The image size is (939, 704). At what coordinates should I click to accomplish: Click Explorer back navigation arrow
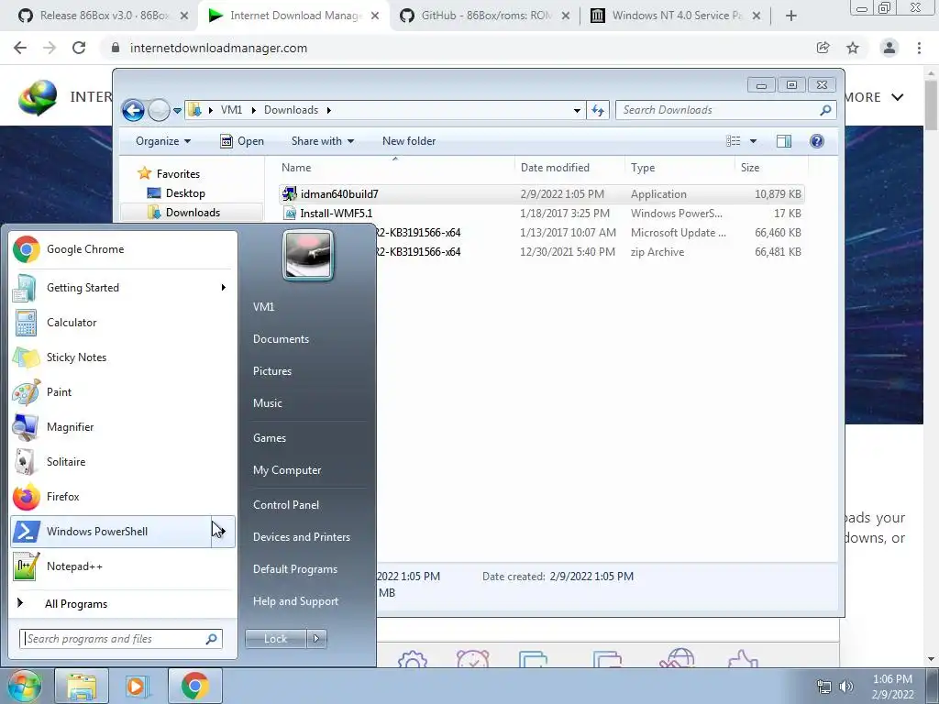133,110
